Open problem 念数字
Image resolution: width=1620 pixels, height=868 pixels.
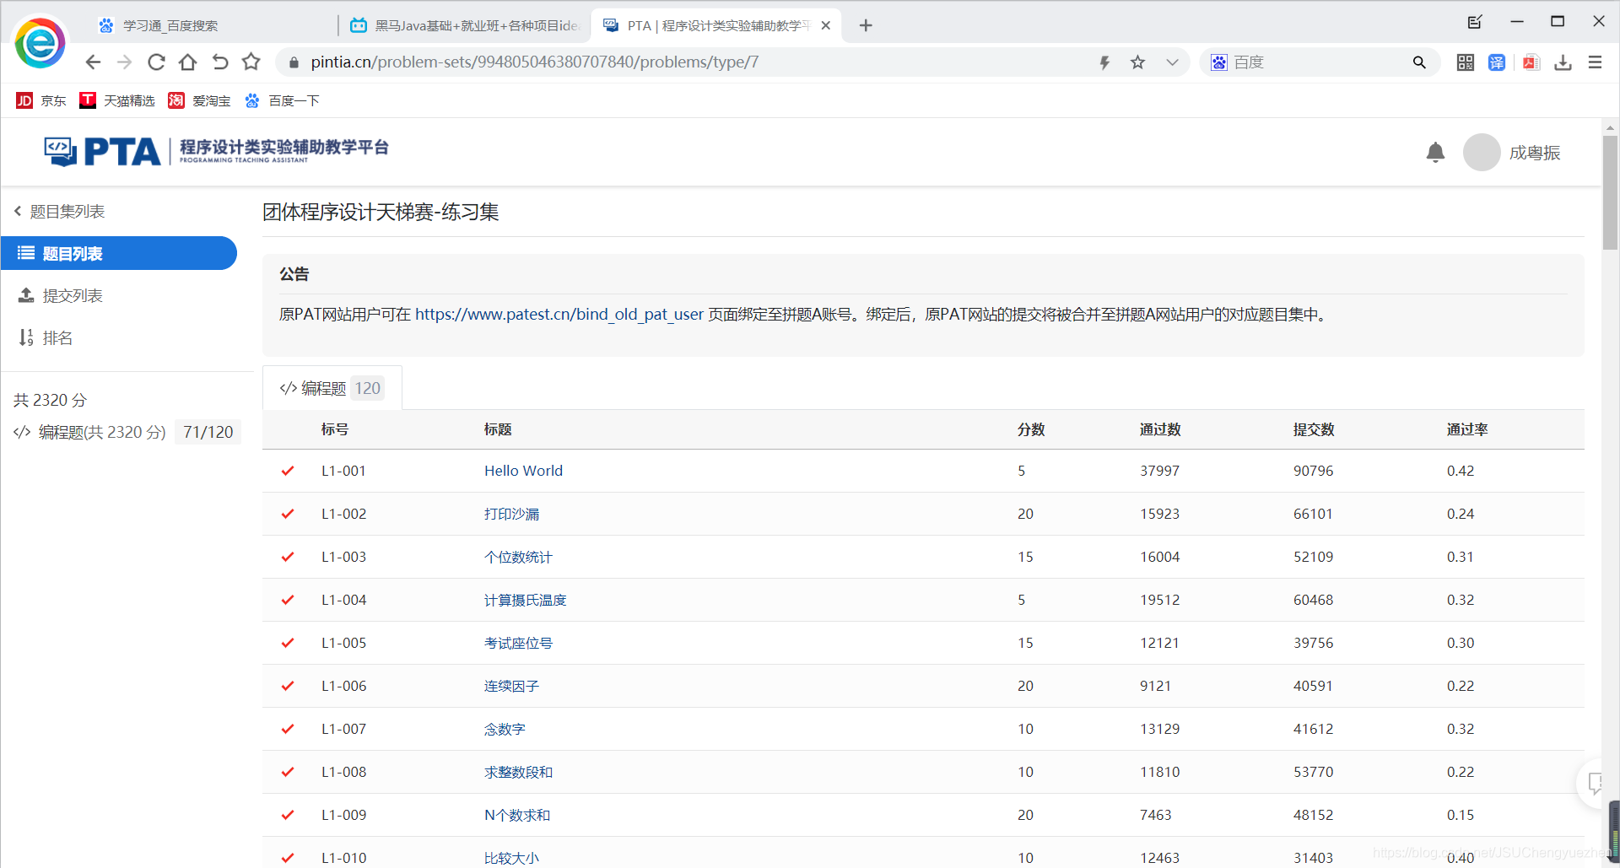coord(505,729)
